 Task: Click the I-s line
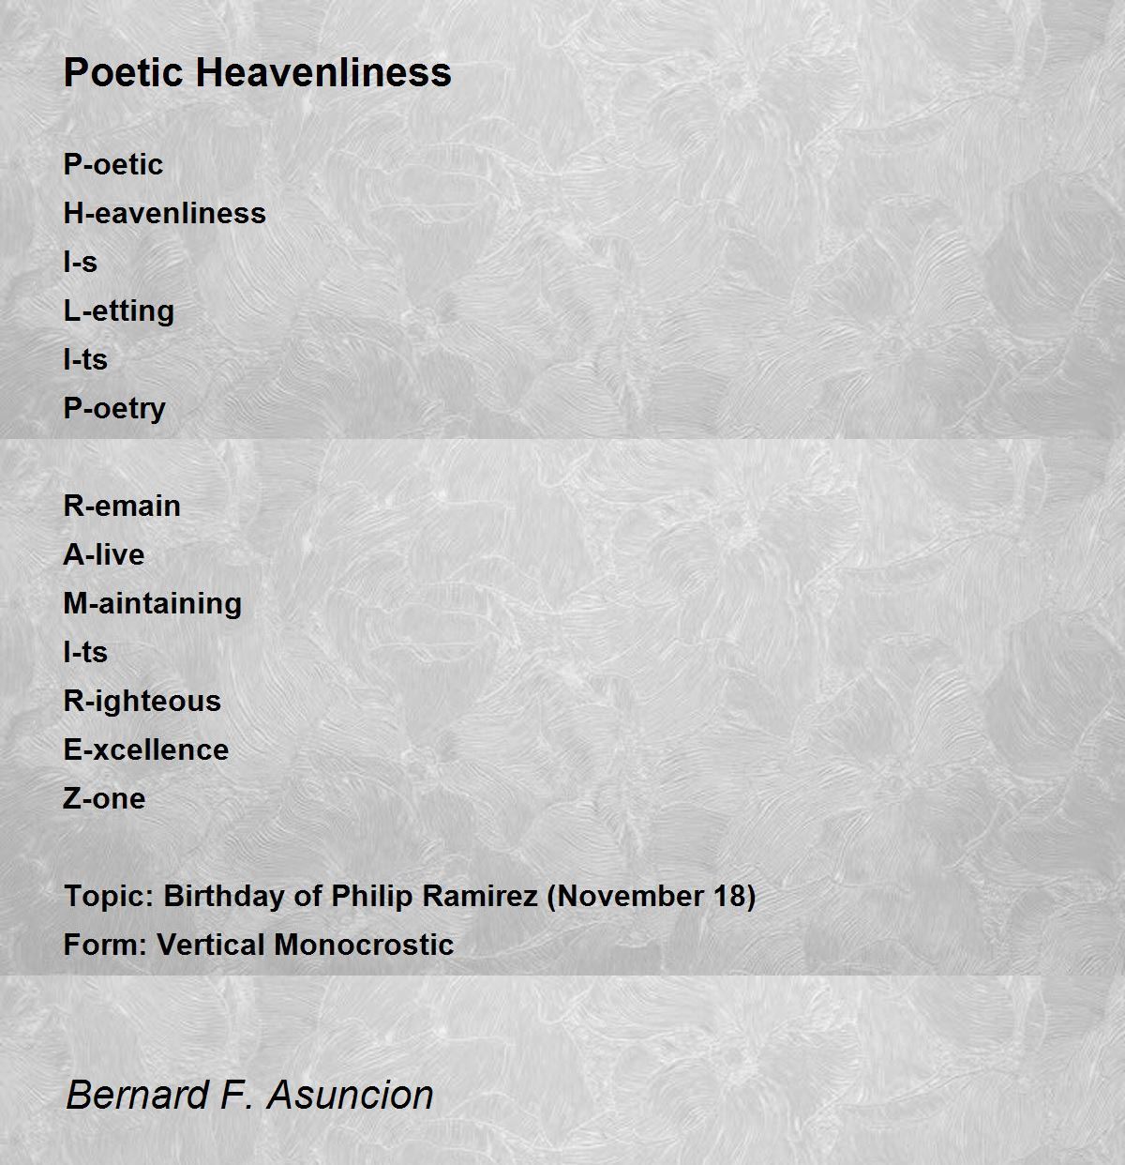pos(81,262)
